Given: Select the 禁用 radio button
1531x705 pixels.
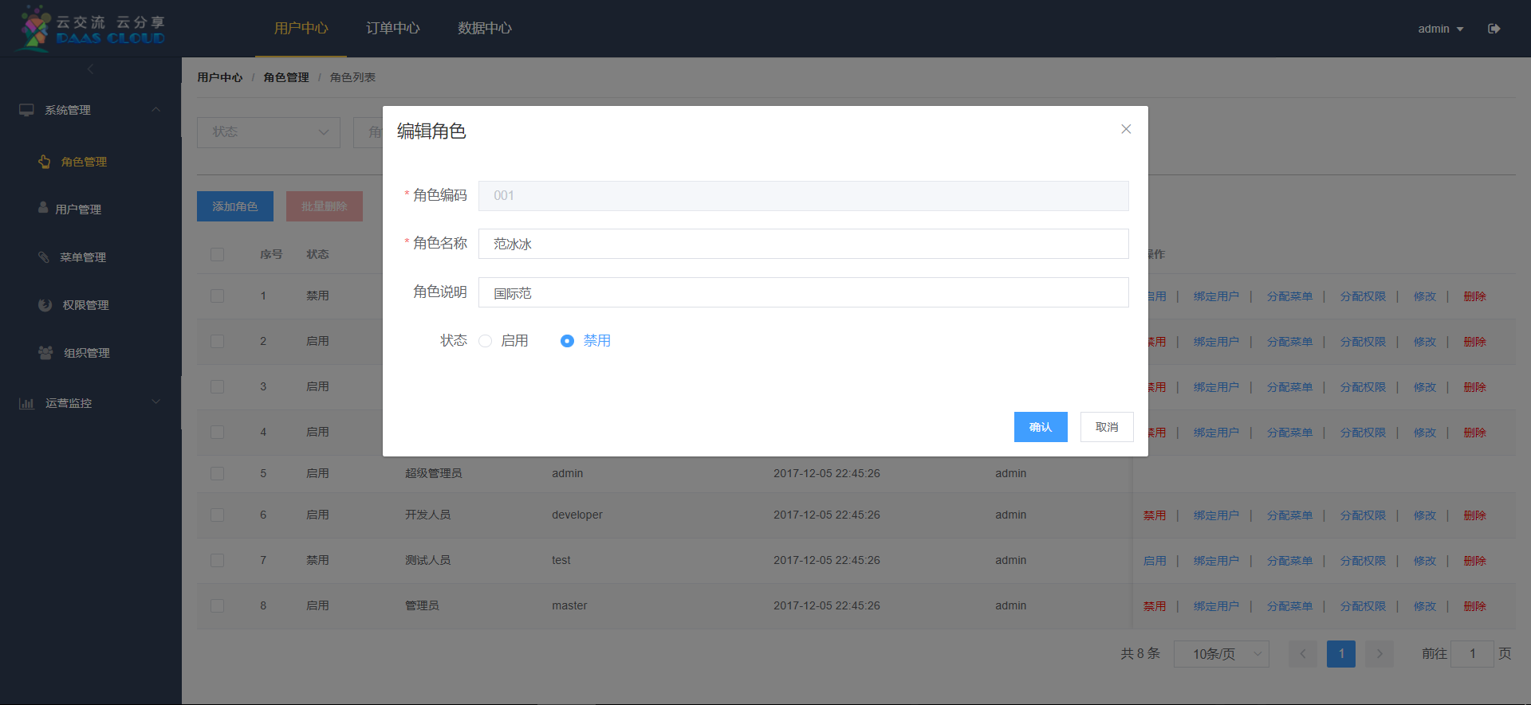Looking at the screenshot, I should click(567, 341).
